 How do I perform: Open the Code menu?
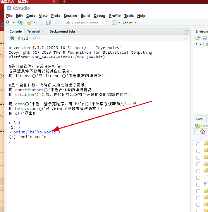point(31,16)
